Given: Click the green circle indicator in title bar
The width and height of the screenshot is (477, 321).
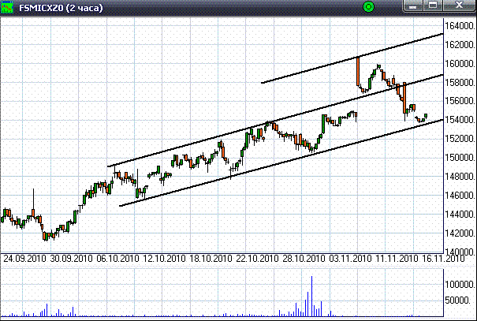Looking at the screenshot, I should click(x=369, y=7).
